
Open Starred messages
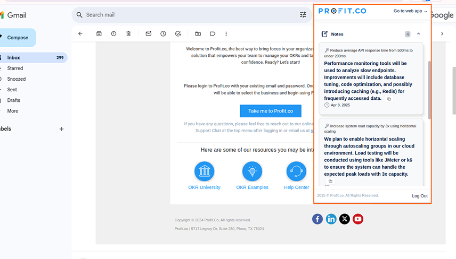point(15,68)
